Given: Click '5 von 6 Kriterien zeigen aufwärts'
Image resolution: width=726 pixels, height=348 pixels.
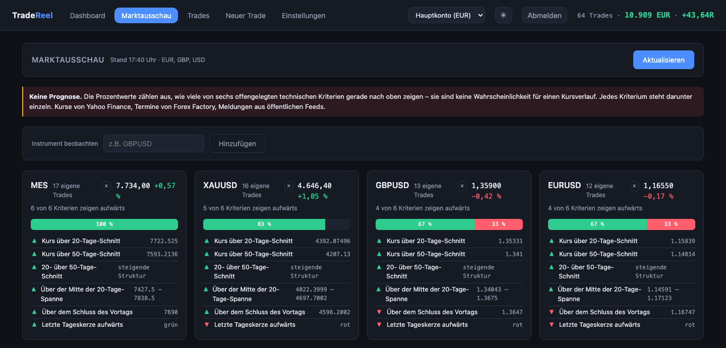Looking at the screenshot, I should [250, 208].
